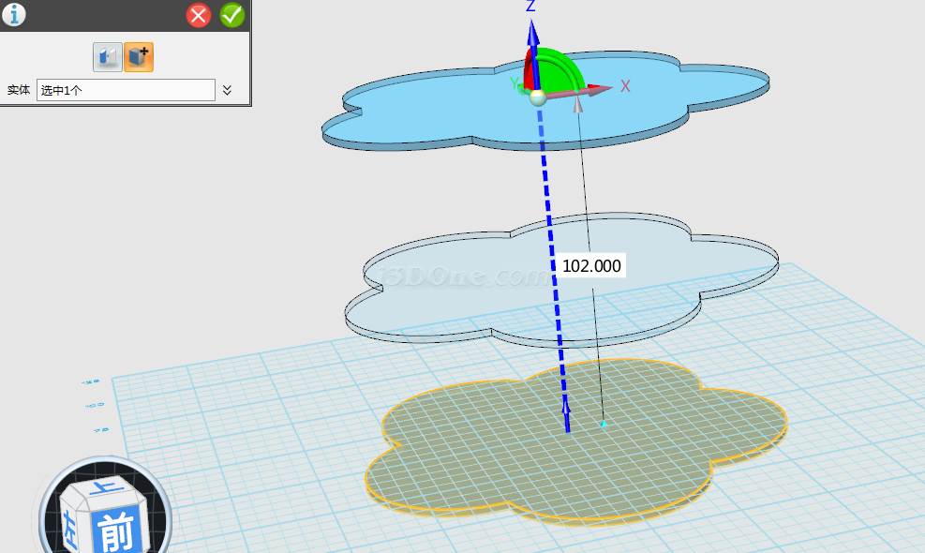The height and width of the screenshot is (553, 925).
Task: Select the point-to-point move mode icon
Action: 107,57
